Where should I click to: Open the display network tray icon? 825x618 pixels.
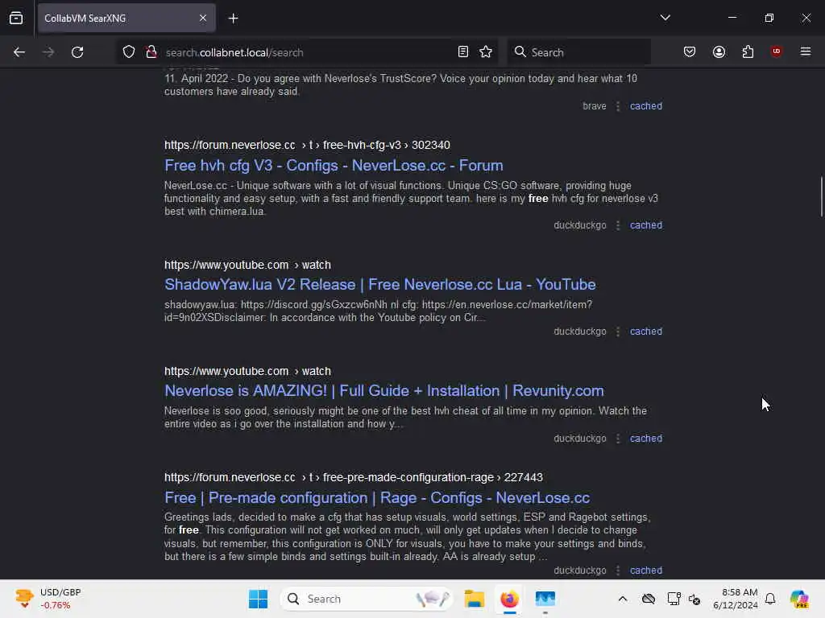pyautogui.click(x=674, y=599)
